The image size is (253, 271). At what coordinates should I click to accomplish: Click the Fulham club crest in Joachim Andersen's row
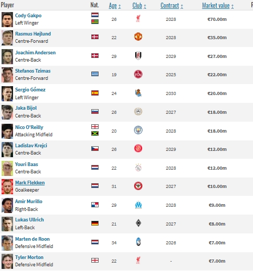click(x=138, y=56)
